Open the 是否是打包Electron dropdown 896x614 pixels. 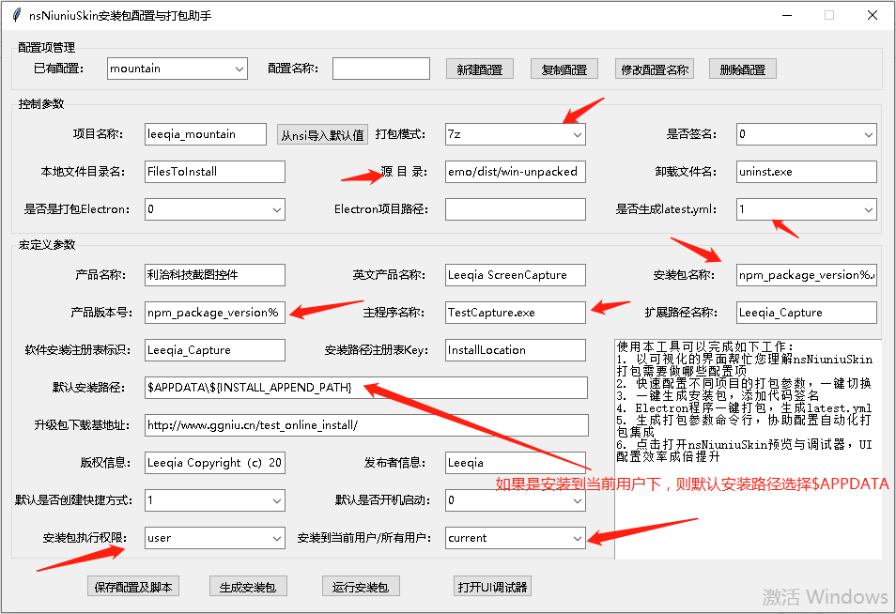pyautogui.click(x=215, y=209)
